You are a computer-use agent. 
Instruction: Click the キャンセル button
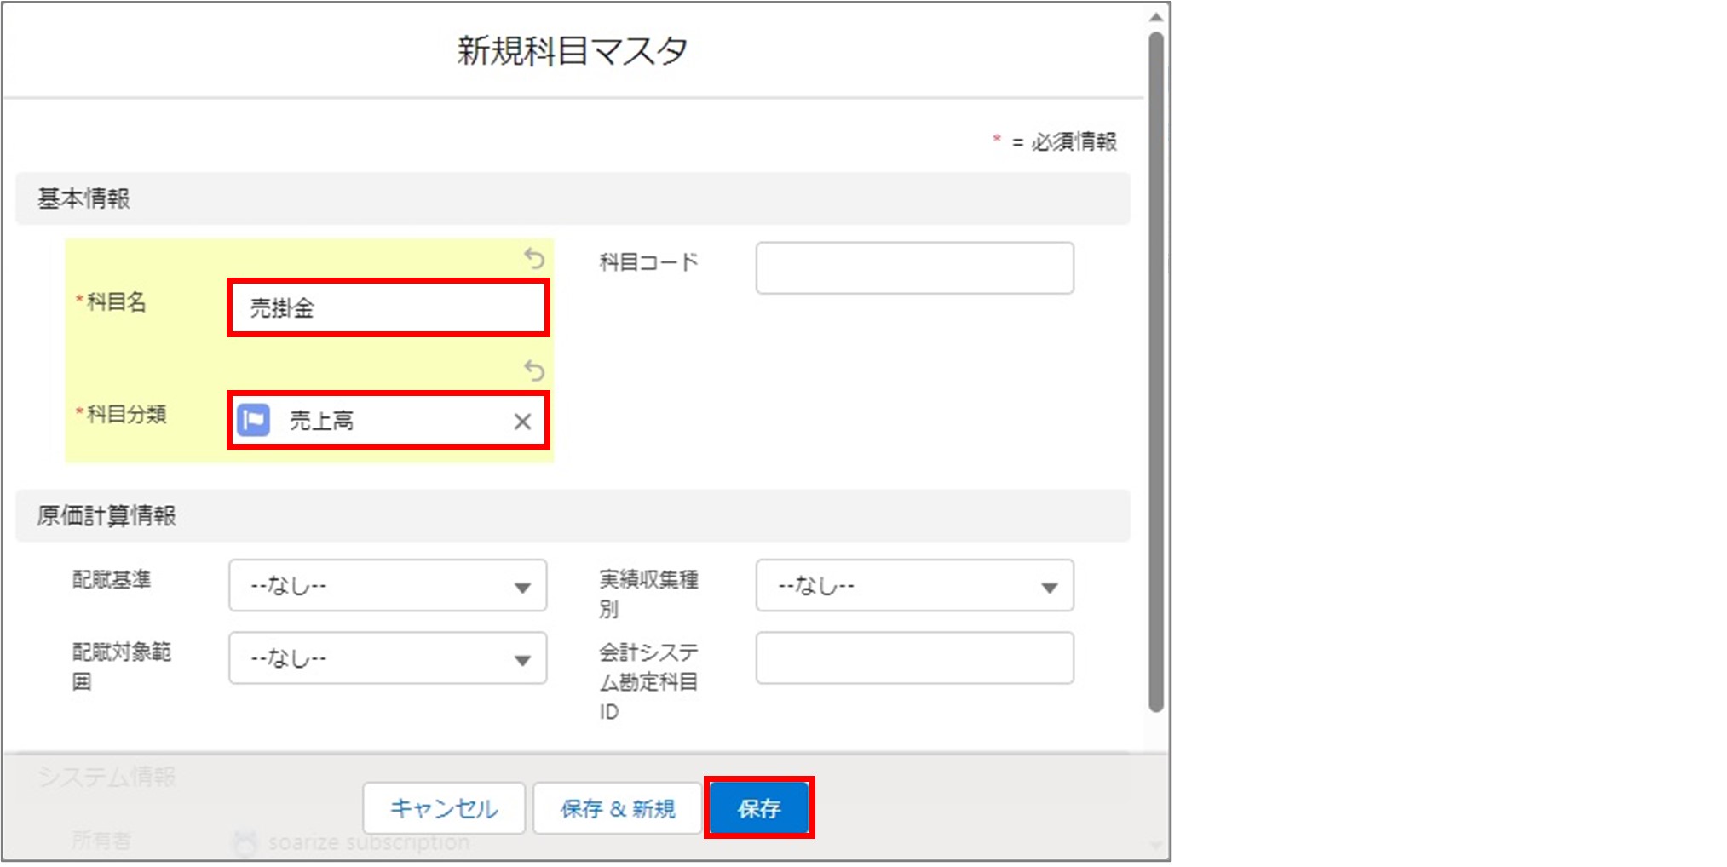click(x=444, y=808)
